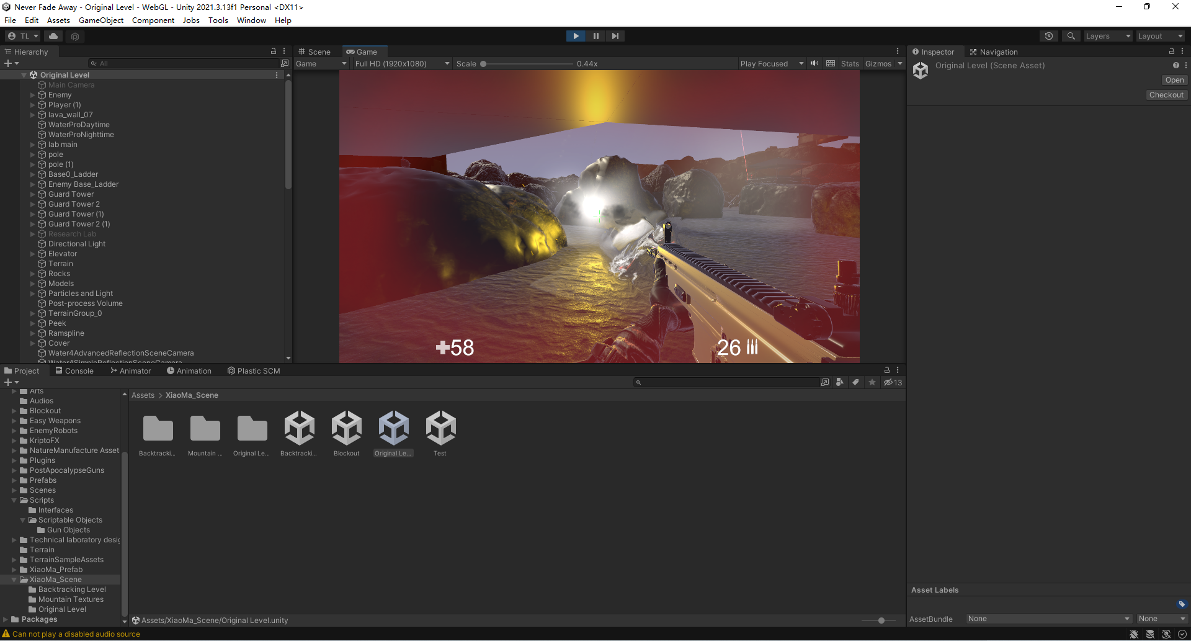Click the Checkout button
1191x641 pixels.
(1166, 95)
